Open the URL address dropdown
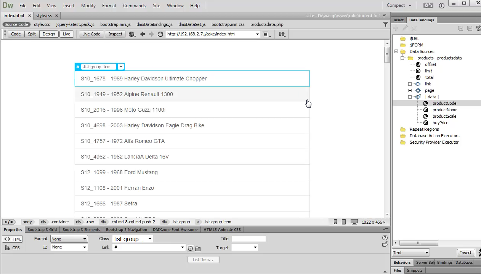The image size is (481, 274). 257,34
